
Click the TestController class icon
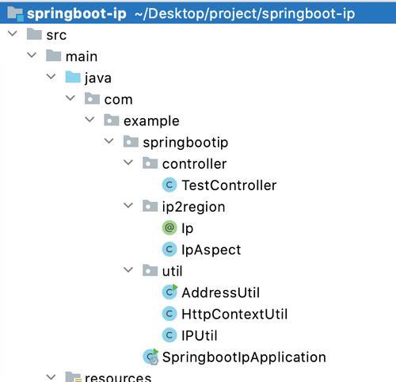point(169,185)
